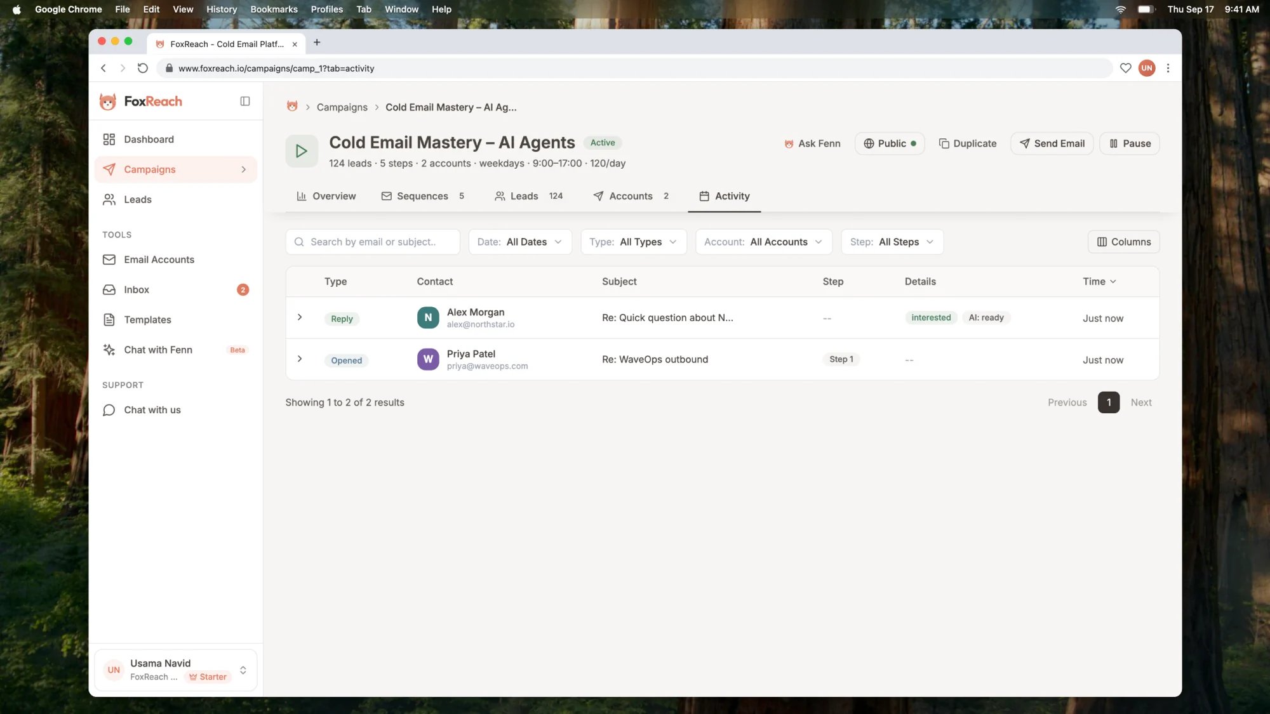This screenshot has width=1270, height=714.
Task: Click Campaigns breadcrumb link
Action: (342, 107)
